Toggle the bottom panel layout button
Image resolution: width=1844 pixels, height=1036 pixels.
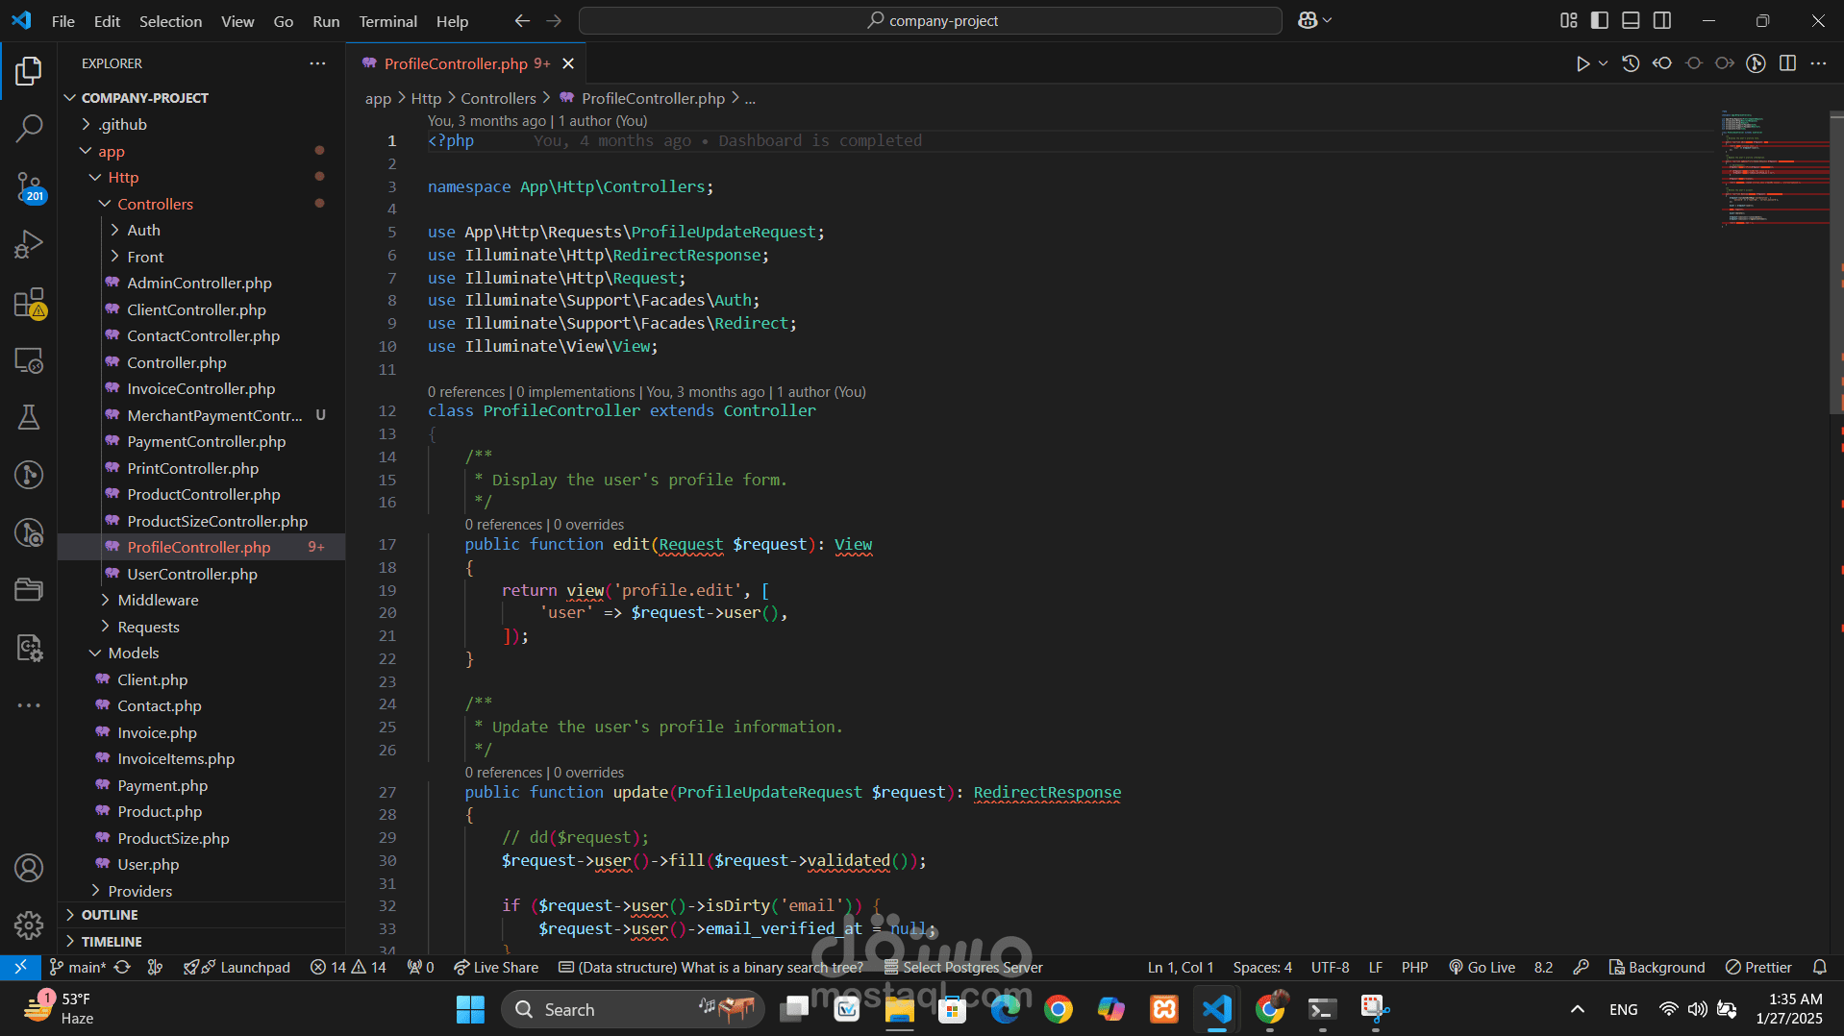1631,20
